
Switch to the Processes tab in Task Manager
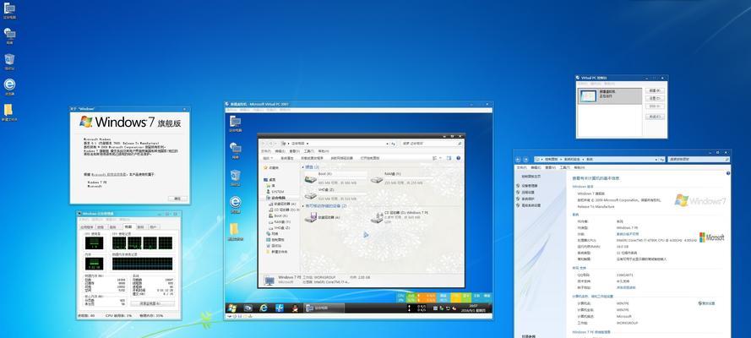[100, 227]
